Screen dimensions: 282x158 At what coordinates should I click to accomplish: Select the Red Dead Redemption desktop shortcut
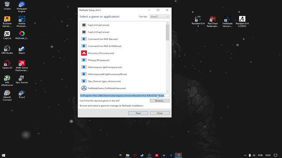click(212, 22)
